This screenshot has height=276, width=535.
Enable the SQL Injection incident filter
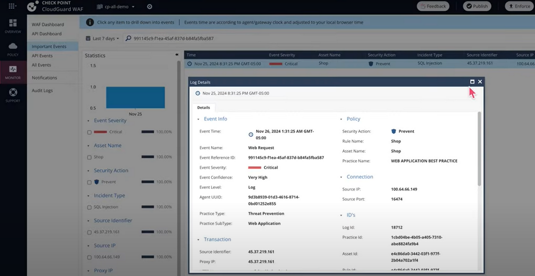coord(89,207)
